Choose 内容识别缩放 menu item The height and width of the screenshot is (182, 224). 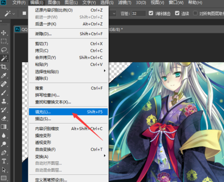(68, 129)
